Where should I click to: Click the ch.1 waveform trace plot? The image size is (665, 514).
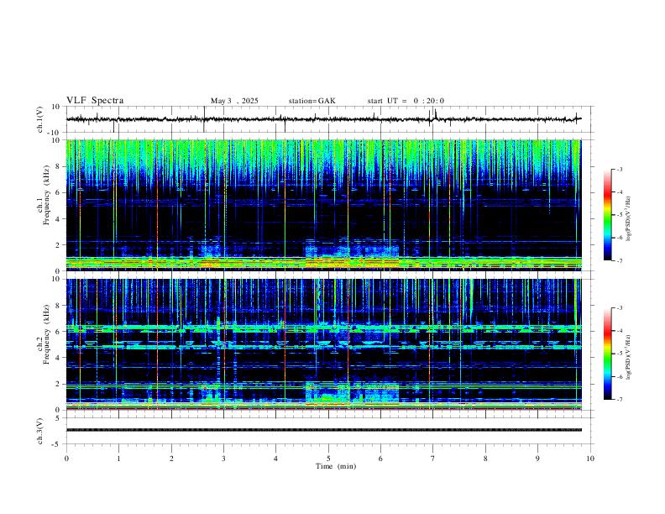coord(323,119)
